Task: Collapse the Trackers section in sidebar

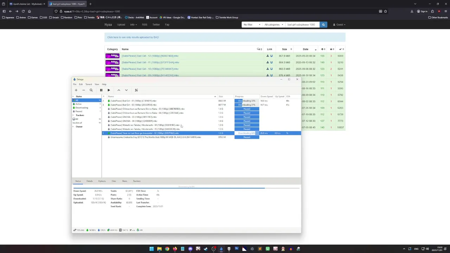Action: click(73, 115)
